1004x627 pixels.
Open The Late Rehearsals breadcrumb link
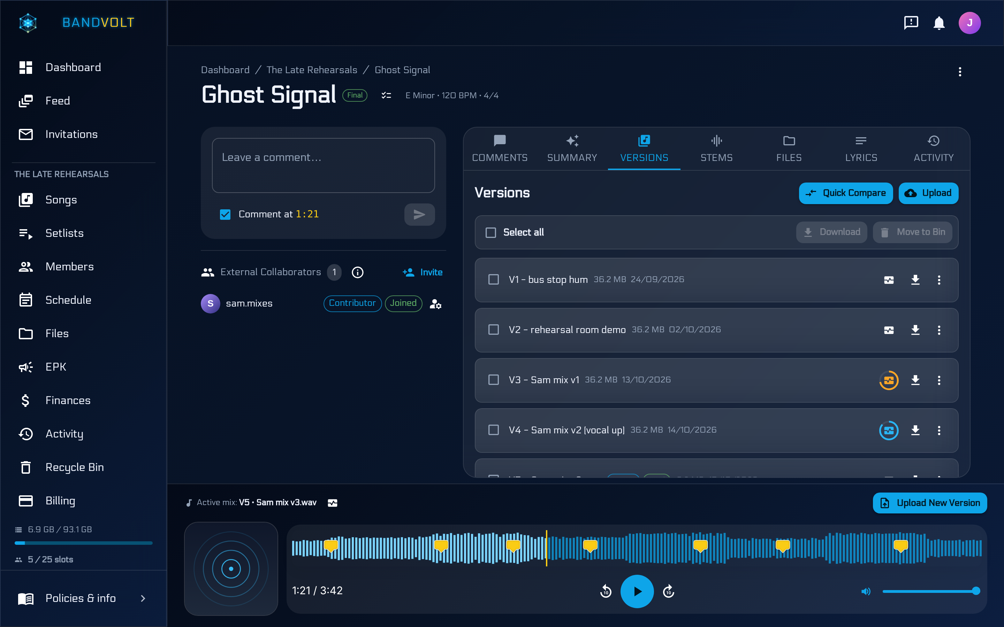coord(312,70)
